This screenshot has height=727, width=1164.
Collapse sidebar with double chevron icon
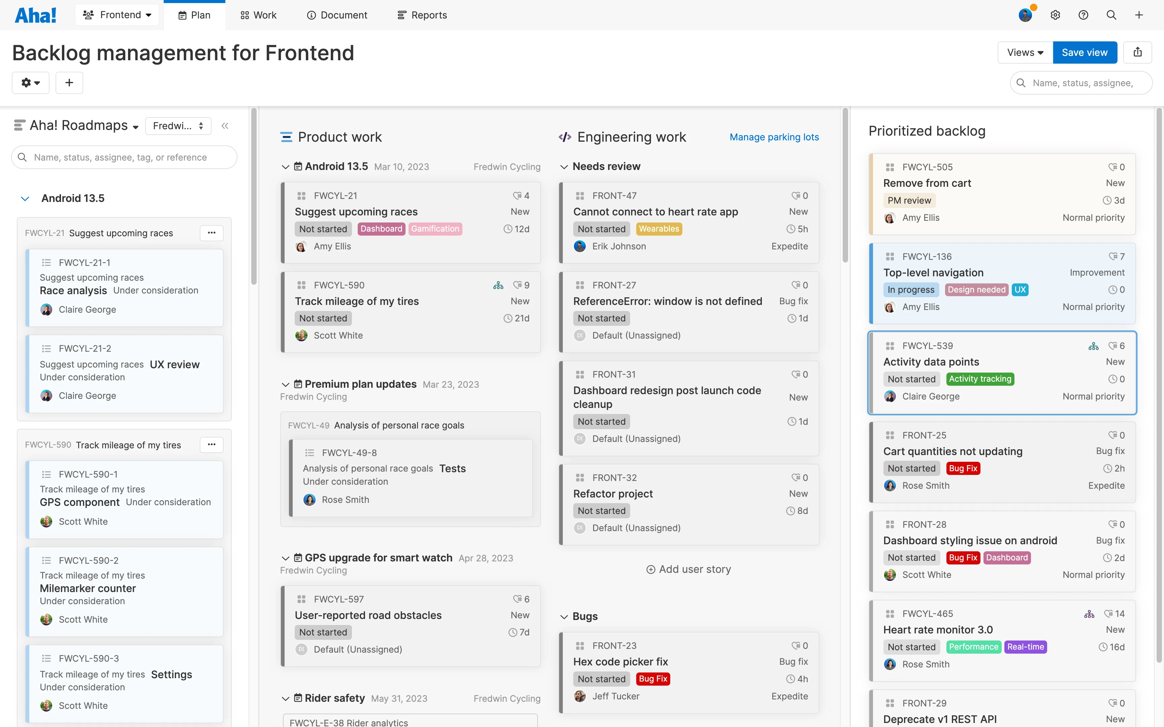click(225, 126)
